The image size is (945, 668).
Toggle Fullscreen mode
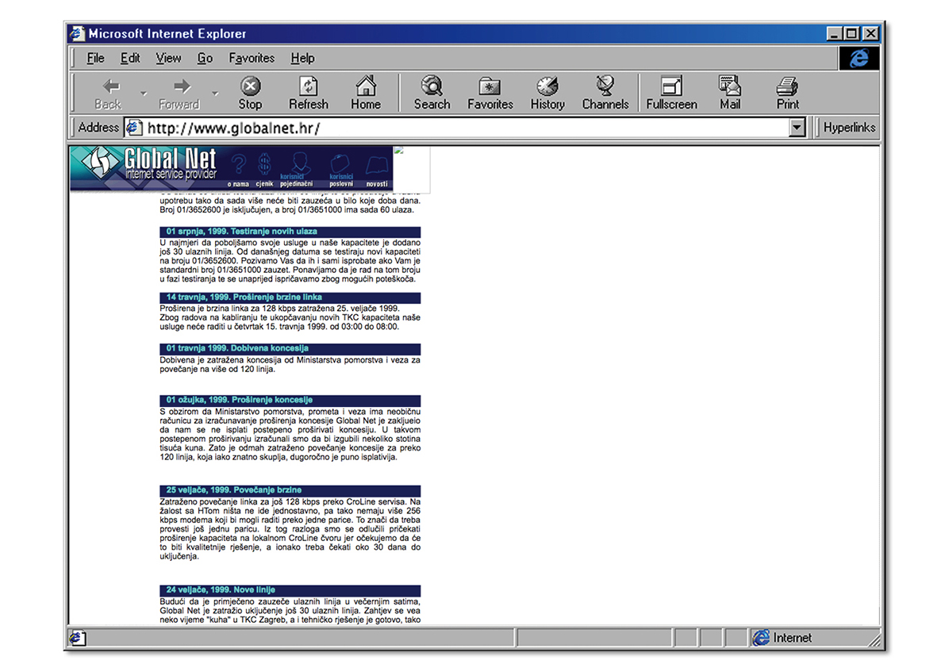[670, 91]
